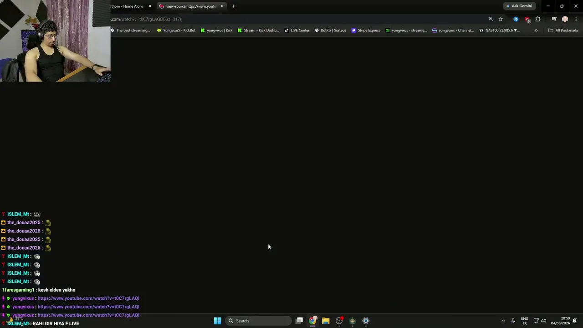Screen dimensions: 583x328
Task: Click the first ISLEM_Mt chat username
Action: 18,214
